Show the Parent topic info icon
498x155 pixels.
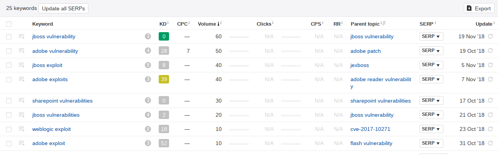381,23
